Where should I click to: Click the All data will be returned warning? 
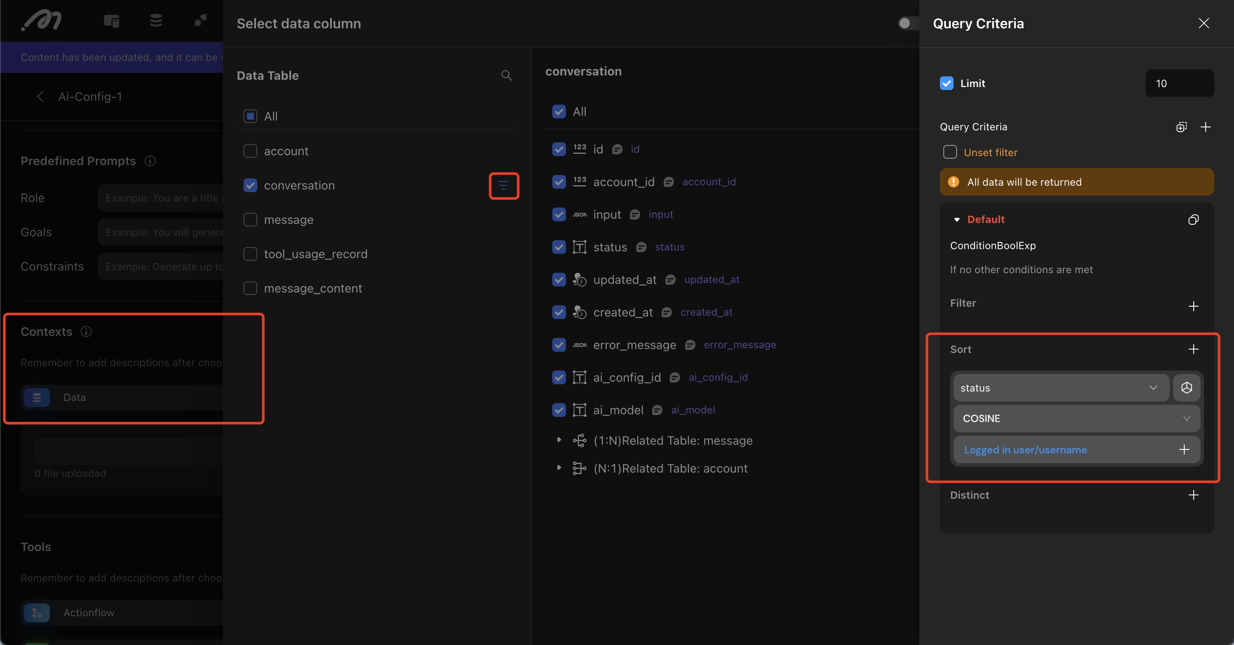(1076, 181)
